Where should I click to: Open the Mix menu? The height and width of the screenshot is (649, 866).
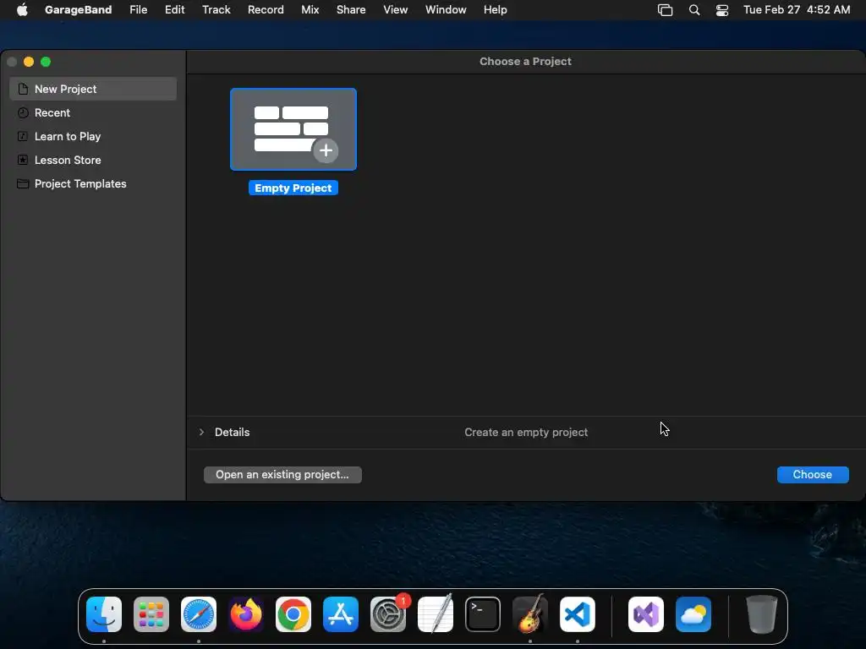coord(310,10)
